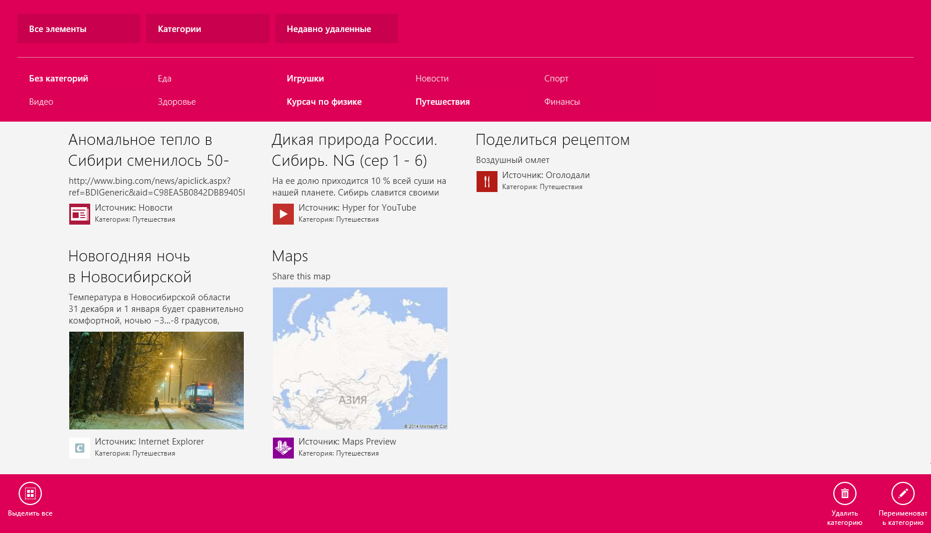Click the Источник: Maps Preview label
Viewport: 931px width, 533px height.
point(347,442)
